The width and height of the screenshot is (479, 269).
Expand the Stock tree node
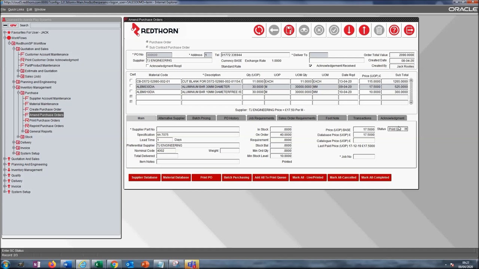pyautogui.click(x=18, y=137)
